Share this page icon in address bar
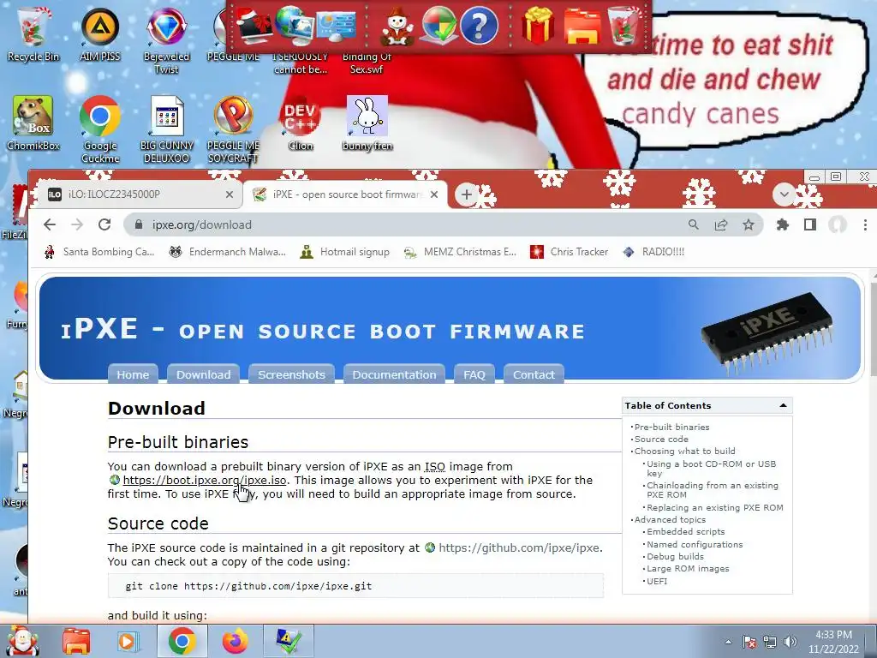877x658 pixels. pyautogui.click(x=721, y=224)
